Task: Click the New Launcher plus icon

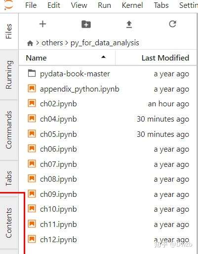Action: pos(43,24)
